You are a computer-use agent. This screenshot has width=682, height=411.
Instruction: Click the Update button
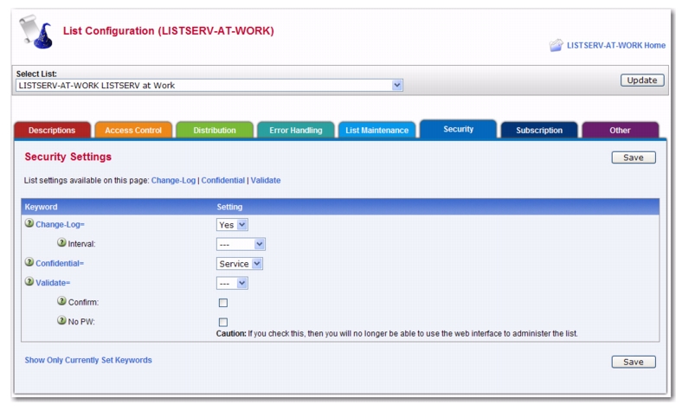pyautogui.click(x=642, y=80)
